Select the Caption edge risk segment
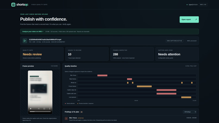 point(167,90)
